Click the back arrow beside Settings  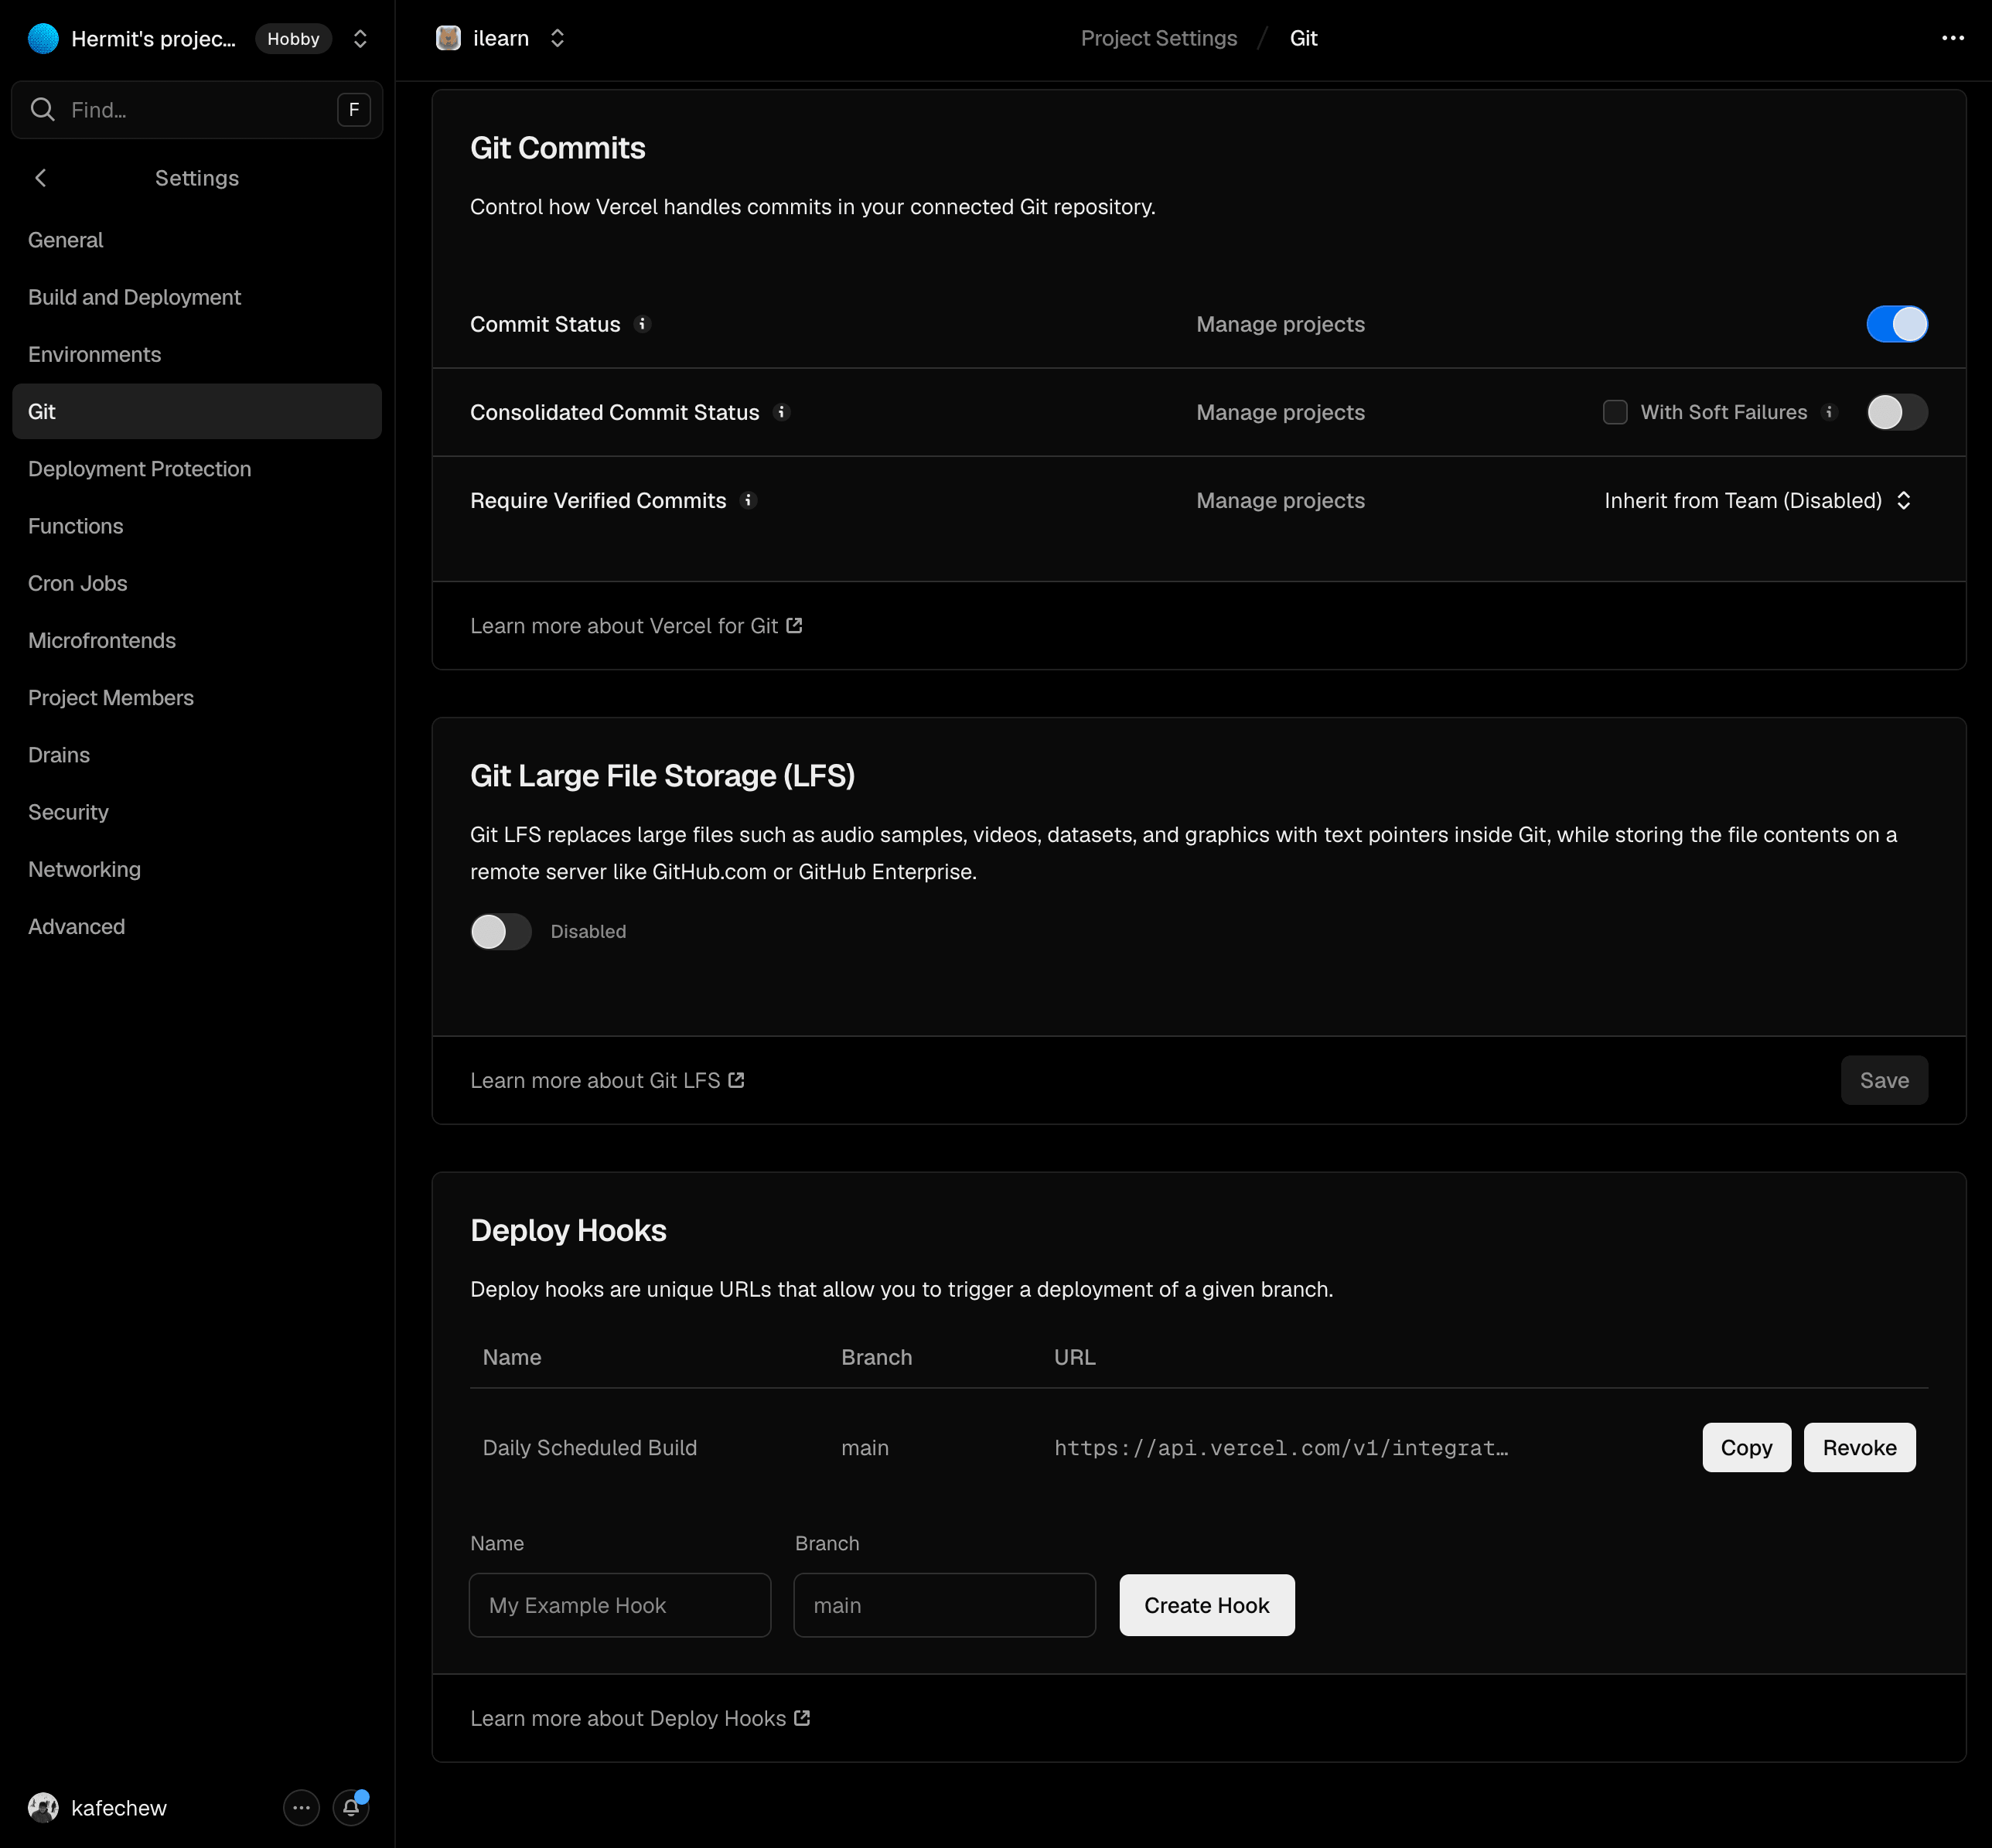pyautogui.click(x=41, y=178)
